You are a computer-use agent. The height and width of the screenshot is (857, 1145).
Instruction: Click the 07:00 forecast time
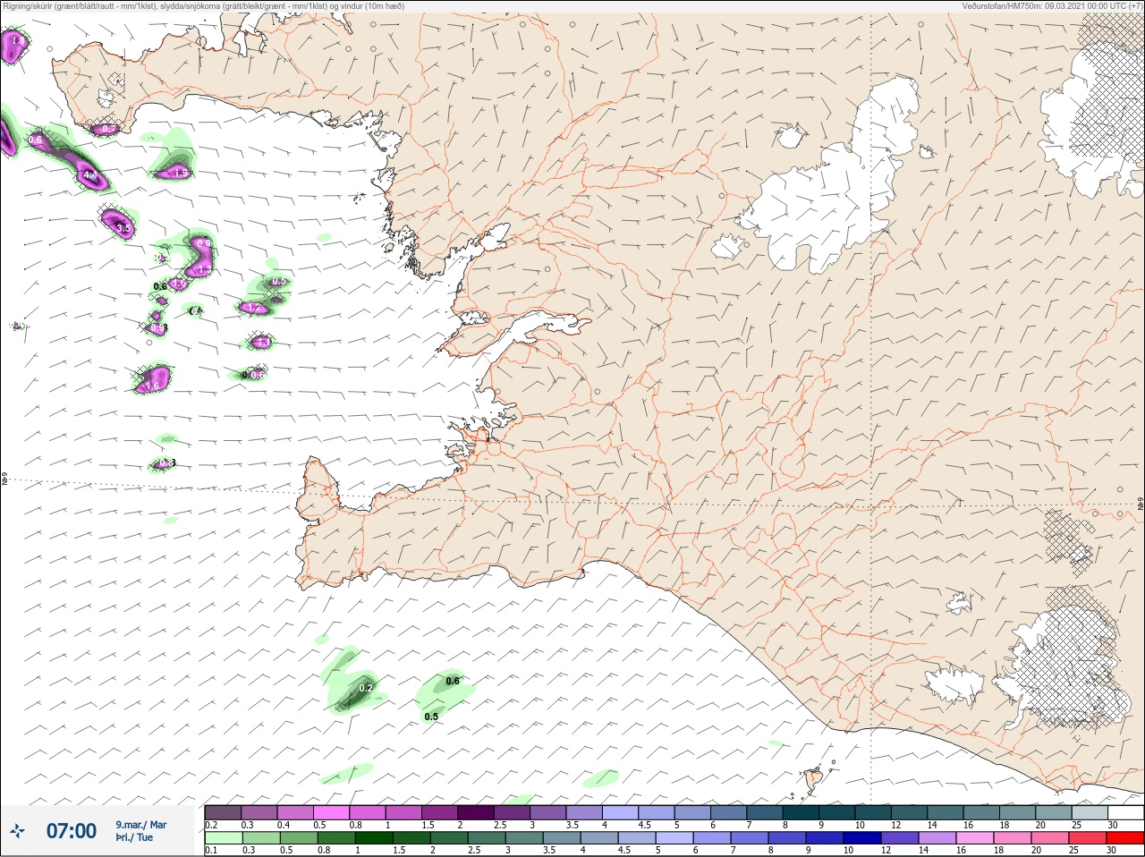71,831
